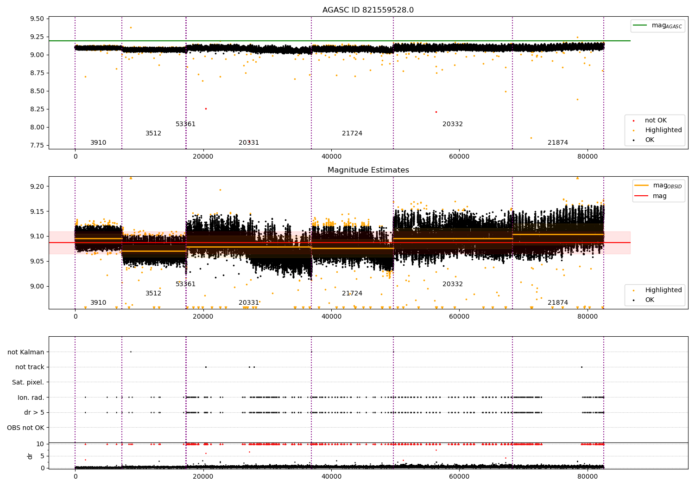Click the title 'AGASC ID 821559528.0'
Viewport: 695px width, 487px height.
coord(368,10)
